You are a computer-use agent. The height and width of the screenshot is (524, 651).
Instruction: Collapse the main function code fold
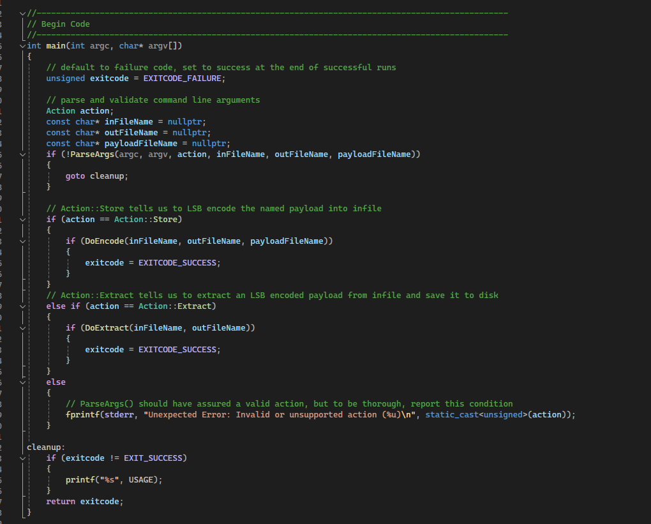(x=22, y=45)
